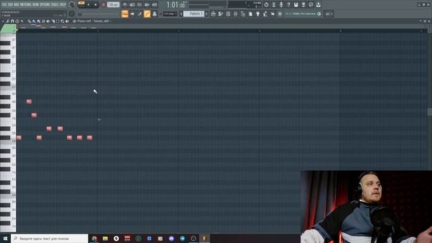
Task: Open the OPTIONS menu
Action: (45, 5)
